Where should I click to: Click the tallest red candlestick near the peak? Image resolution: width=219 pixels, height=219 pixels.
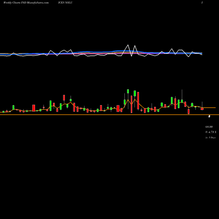[131, 104]
